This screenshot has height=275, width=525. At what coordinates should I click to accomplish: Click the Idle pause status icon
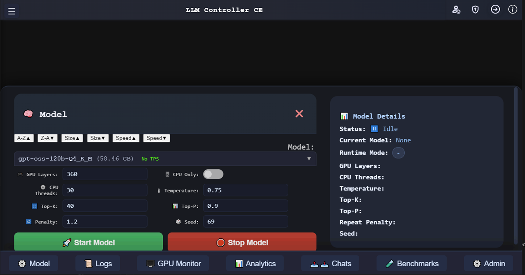point(374,129)
